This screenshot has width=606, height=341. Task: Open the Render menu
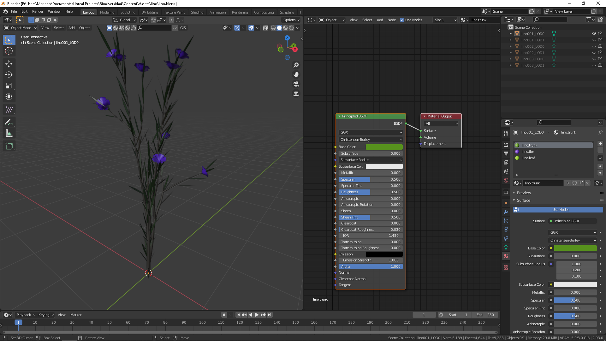point(38,11)
